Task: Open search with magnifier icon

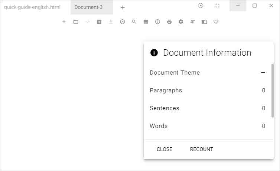Action: coord(134,22)
